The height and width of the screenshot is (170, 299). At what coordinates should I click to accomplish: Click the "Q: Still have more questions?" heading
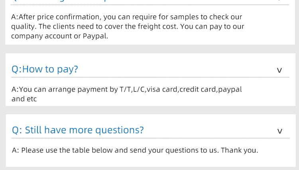tap(78, 130)
